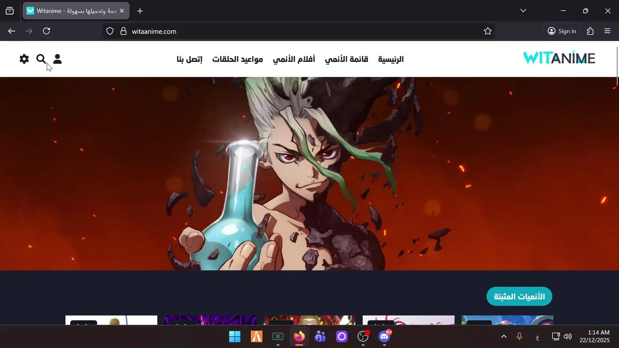Open the Firefox View icon
This screenshot has width=619, height=348.
click(x=10, y=11)
